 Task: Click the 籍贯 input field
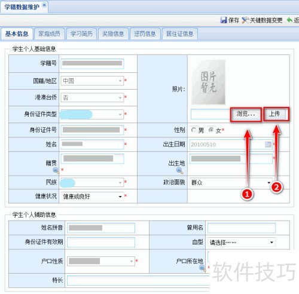point(92,159)
